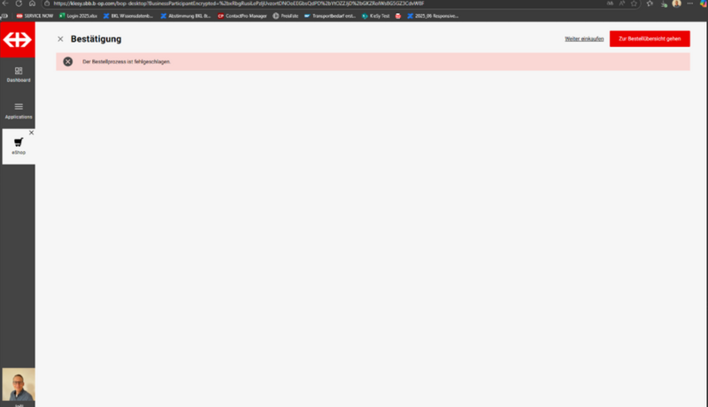
Task: Click into the browser address bar
Action: pos(265,4)
